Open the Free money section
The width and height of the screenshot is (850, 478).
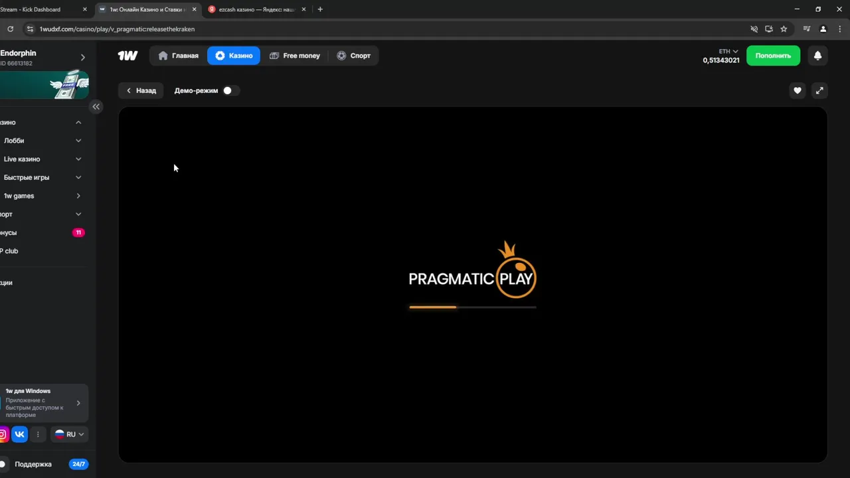(295, 56)
